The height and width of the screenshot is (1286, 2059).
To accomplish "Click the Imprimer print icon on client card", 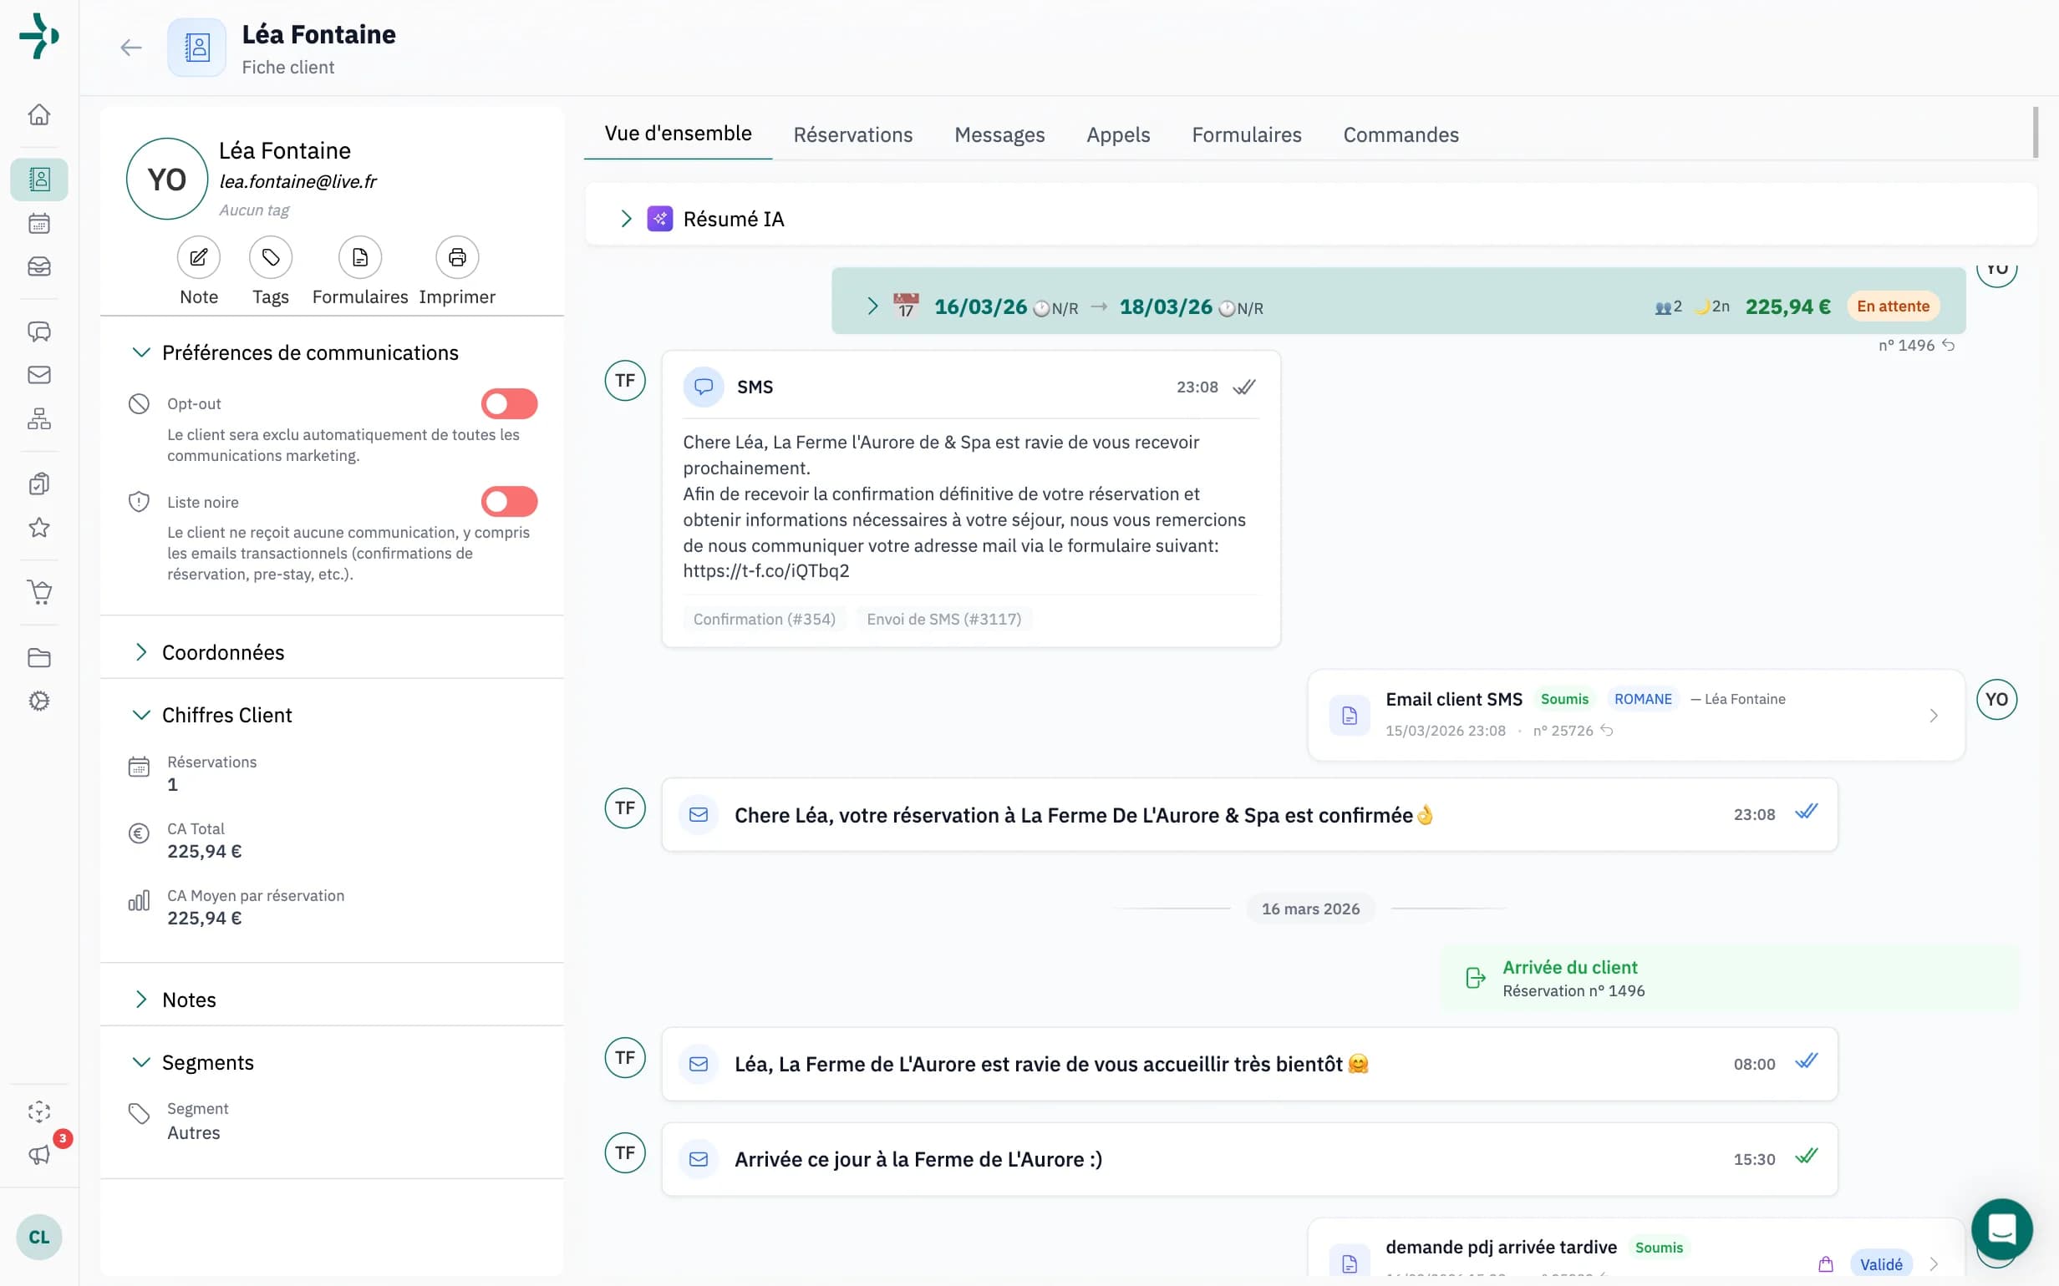I will coord(457,256).
